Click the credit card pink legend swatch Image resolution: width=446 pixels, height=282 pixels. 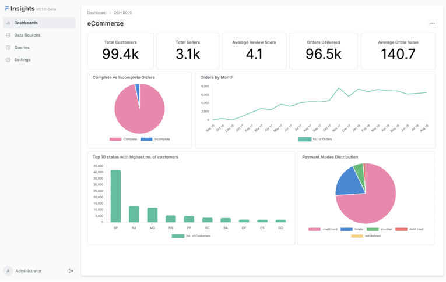[314, 229]
